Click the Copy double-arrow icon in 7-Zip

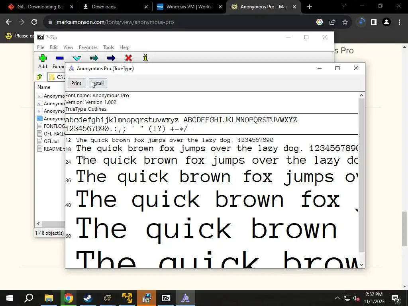point(94,58)
